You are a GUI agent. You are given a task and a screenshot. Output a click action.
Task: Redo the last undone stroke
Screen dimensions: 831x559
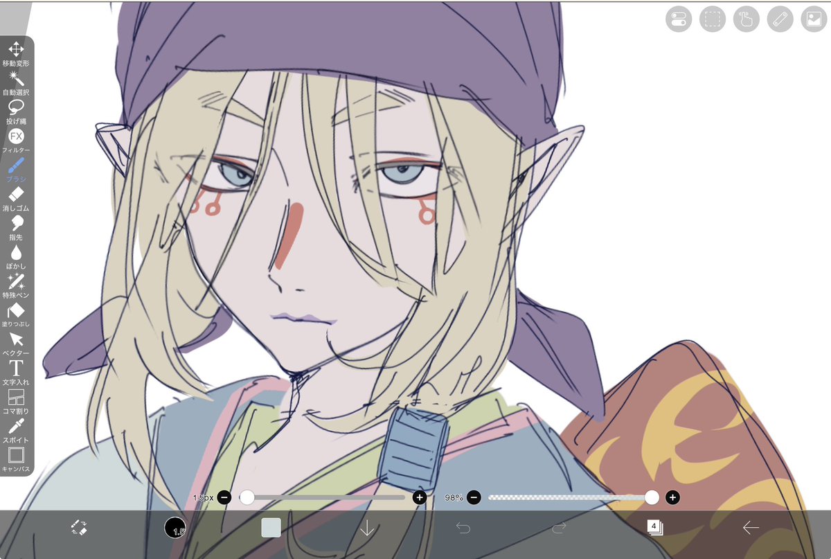(x=559, y=528)
